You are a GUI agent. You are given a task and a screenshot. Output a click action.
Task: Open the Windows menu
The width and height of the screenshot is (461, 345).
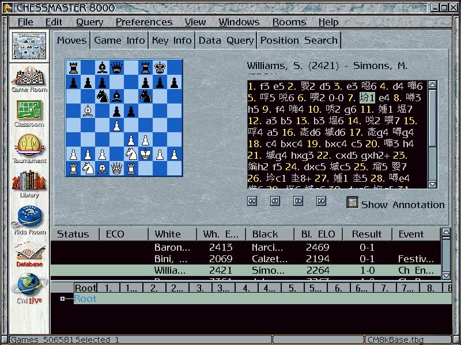(239, 22)
